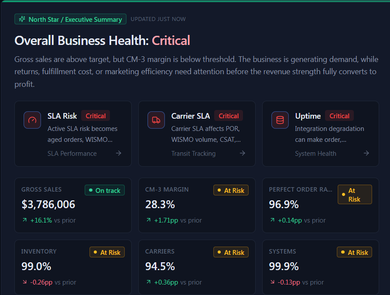The width and height of the screenshot is (390, 295).
Task: Click the CARRIERS label
Action: (160, 251)
